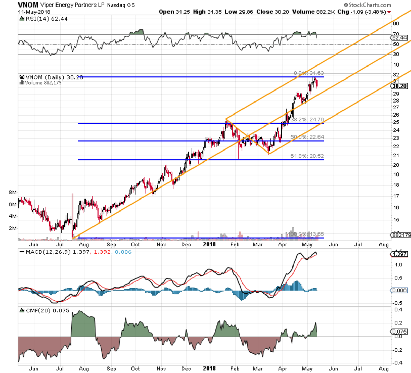The height and width of the screenshot is (373, 411).
Task: Click the VNOM ticker symbol title
Action: [x=28, y=5]
